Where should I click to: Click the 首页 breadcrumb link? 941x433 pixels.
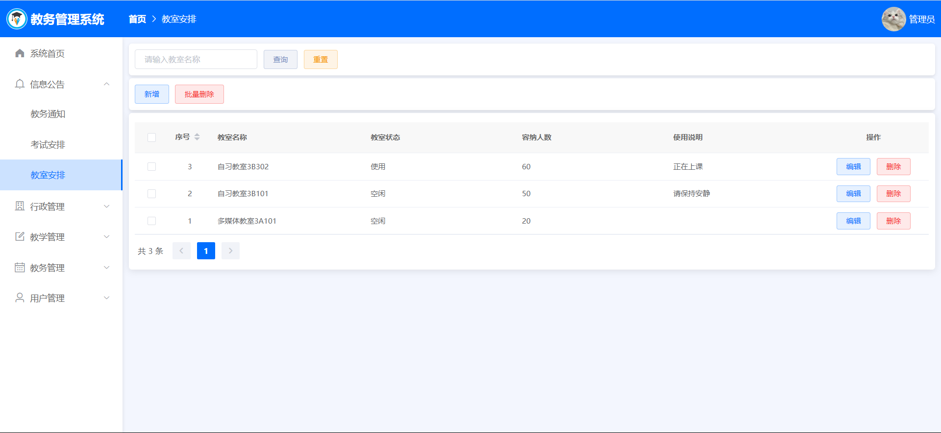point(137,19)
